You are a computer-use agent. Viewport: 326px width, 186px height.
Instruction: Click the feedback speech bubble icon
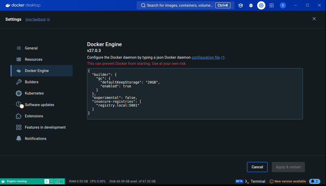click(48, 19)
